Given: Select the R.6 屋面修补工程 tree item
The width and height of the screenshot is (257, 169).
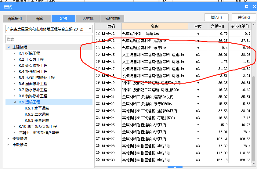Looking at the screenshot, I should click(x=33, y=84).
